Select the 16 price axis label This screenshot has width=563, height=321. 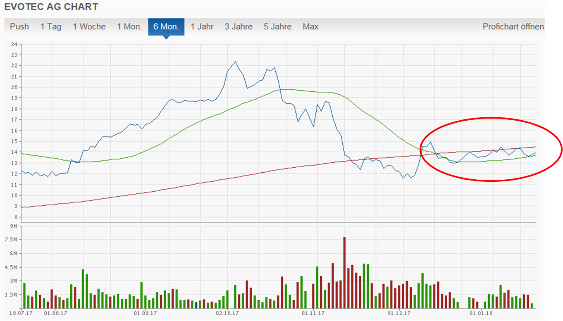(14, 131)
